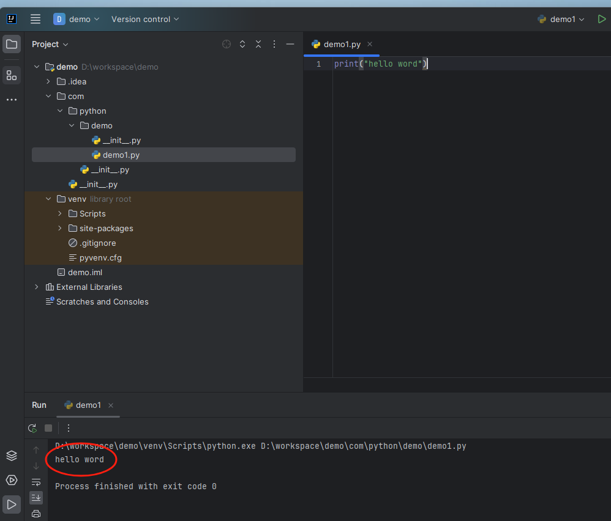Click the print icon in Run panel
Viewport: 611px width, 521px height.
pyautogui.click(x=36, y=514)
